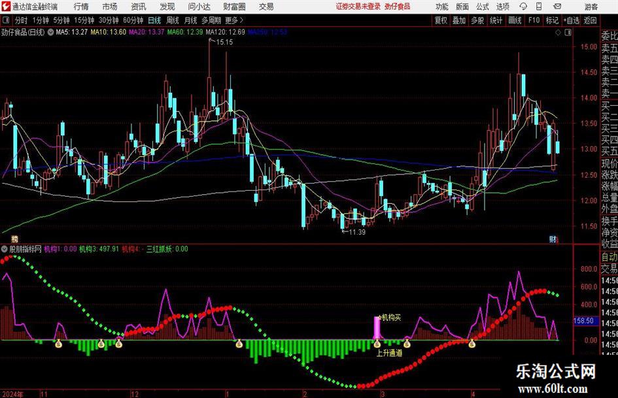The width and height of the screenshot is (618, 398).
Task: Click the 多股 multi-stock button
Action: click(477, 20)
